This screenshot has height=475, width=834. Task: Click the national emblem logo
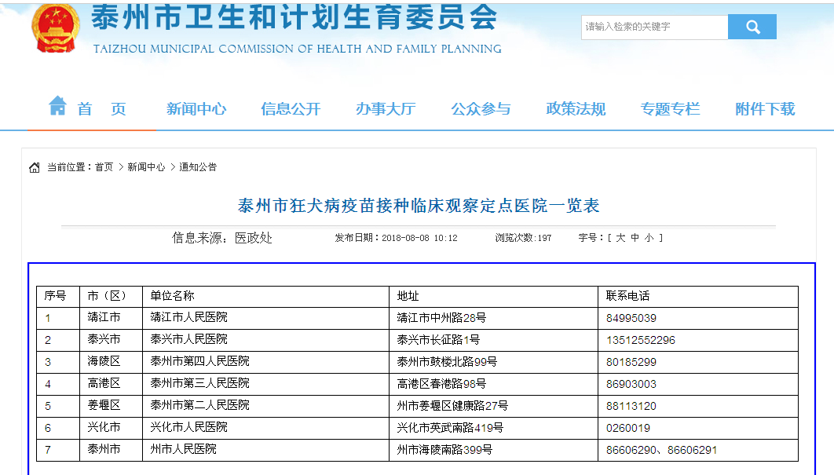coord(55,28)
